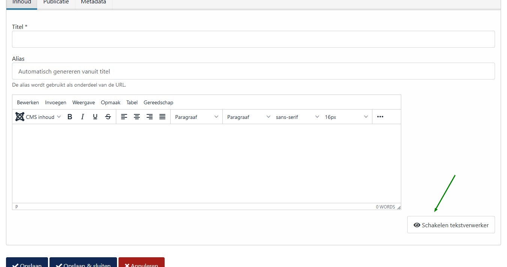Switch to the Metadata tab
Image resolution: width=507 pixels, height=267 pixels.
[x=93, y=4]
